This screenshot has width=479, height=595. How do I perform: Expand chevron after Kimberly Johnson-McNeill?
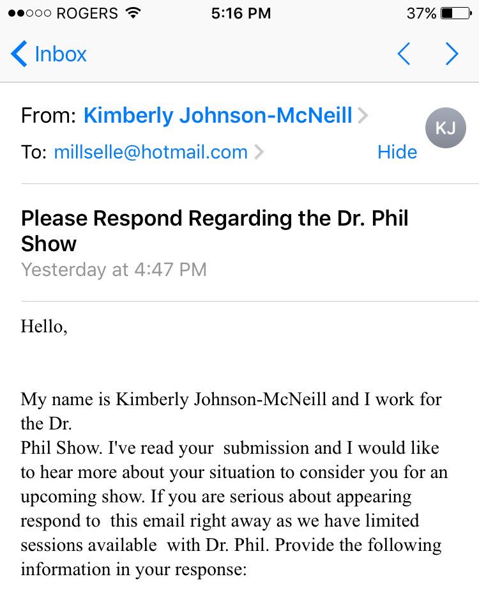pyautogui.click(x=363, y=115)
